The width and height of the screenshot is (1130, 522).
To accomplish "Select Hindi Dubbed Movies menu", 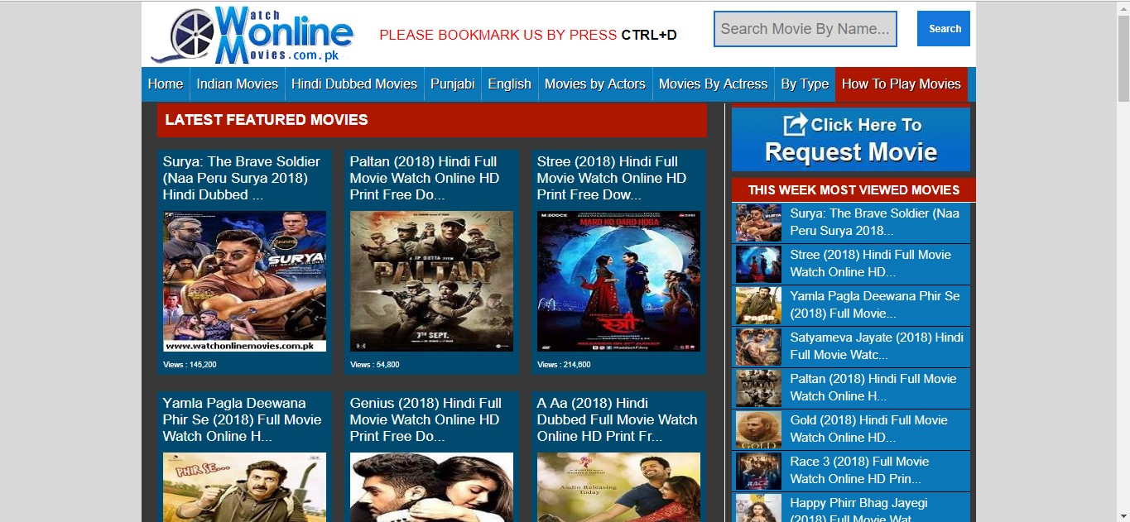I will tap(354, 84).
